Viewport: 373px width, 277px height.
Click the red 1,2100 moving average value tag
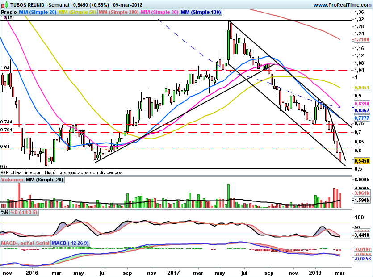[x=361, y=40]
